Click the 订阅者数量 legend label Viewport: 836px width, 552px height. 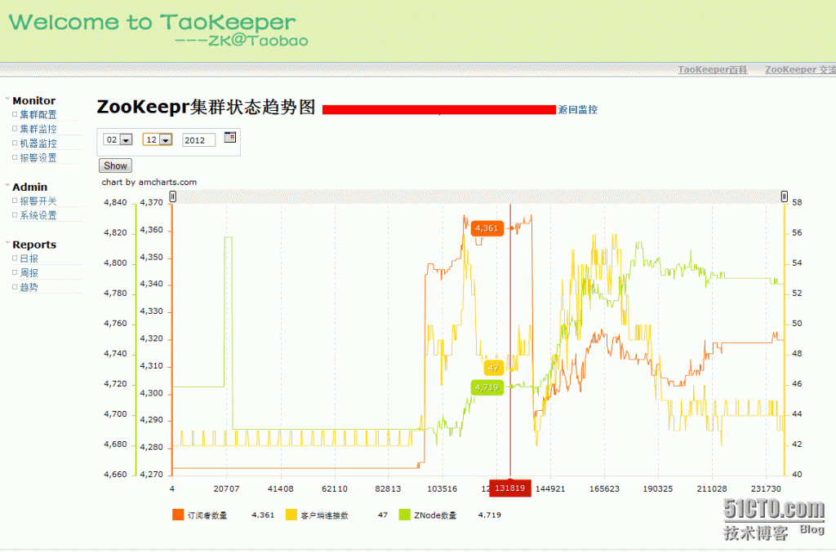point(207,515)
